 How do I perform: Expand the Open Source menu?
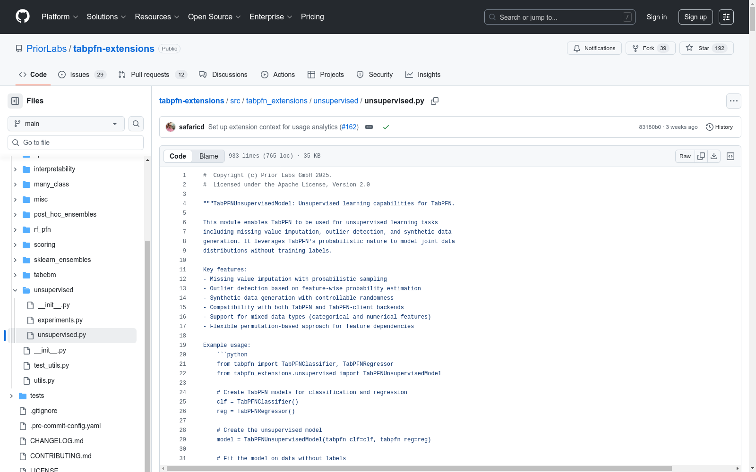(x=215, y=17)
